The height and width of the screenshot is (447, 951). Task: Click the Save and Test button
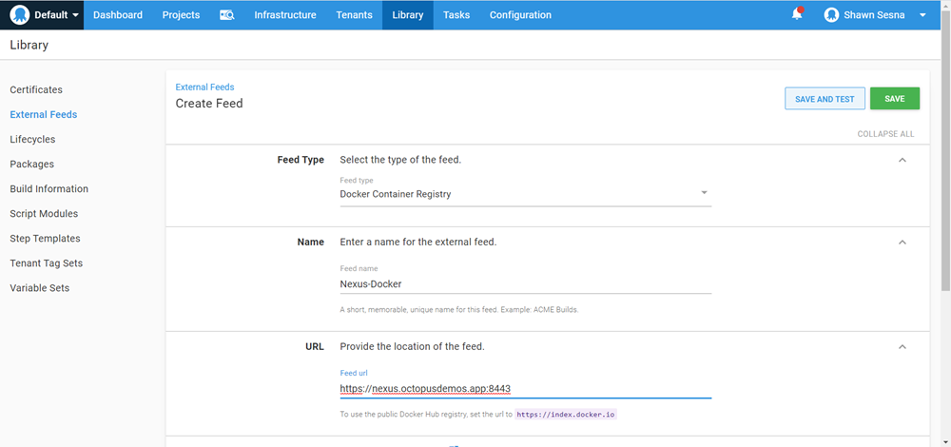tap(824, 99)
